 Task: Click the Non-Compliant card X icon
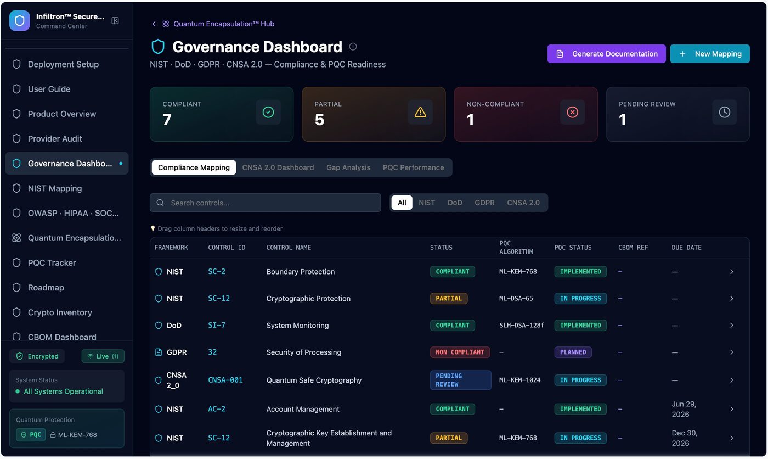[x=572, y=112]
